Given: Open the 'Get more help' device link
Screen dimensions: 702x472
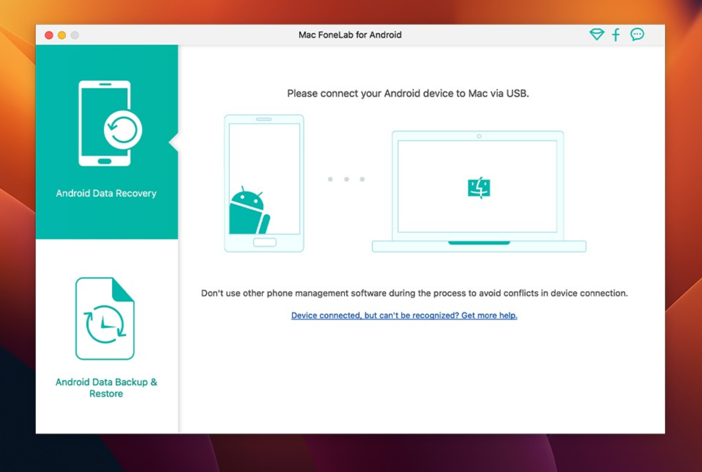Looking at the screenshot, I should click(404, 315).
